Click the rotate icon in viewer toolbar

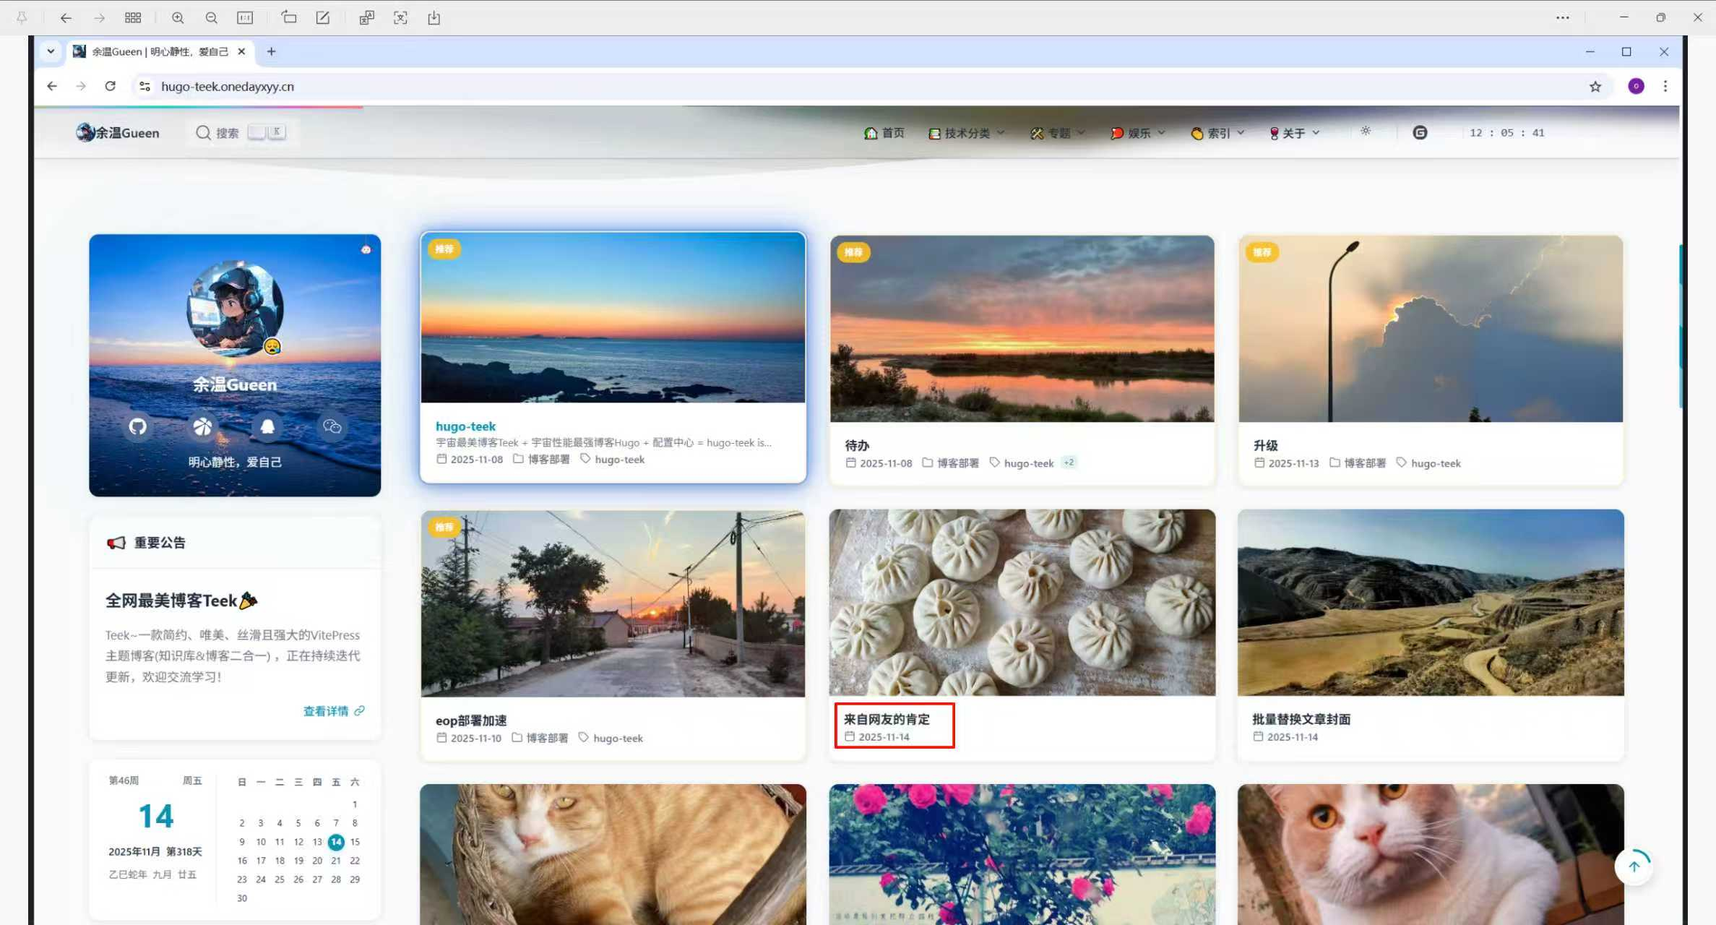289,18
